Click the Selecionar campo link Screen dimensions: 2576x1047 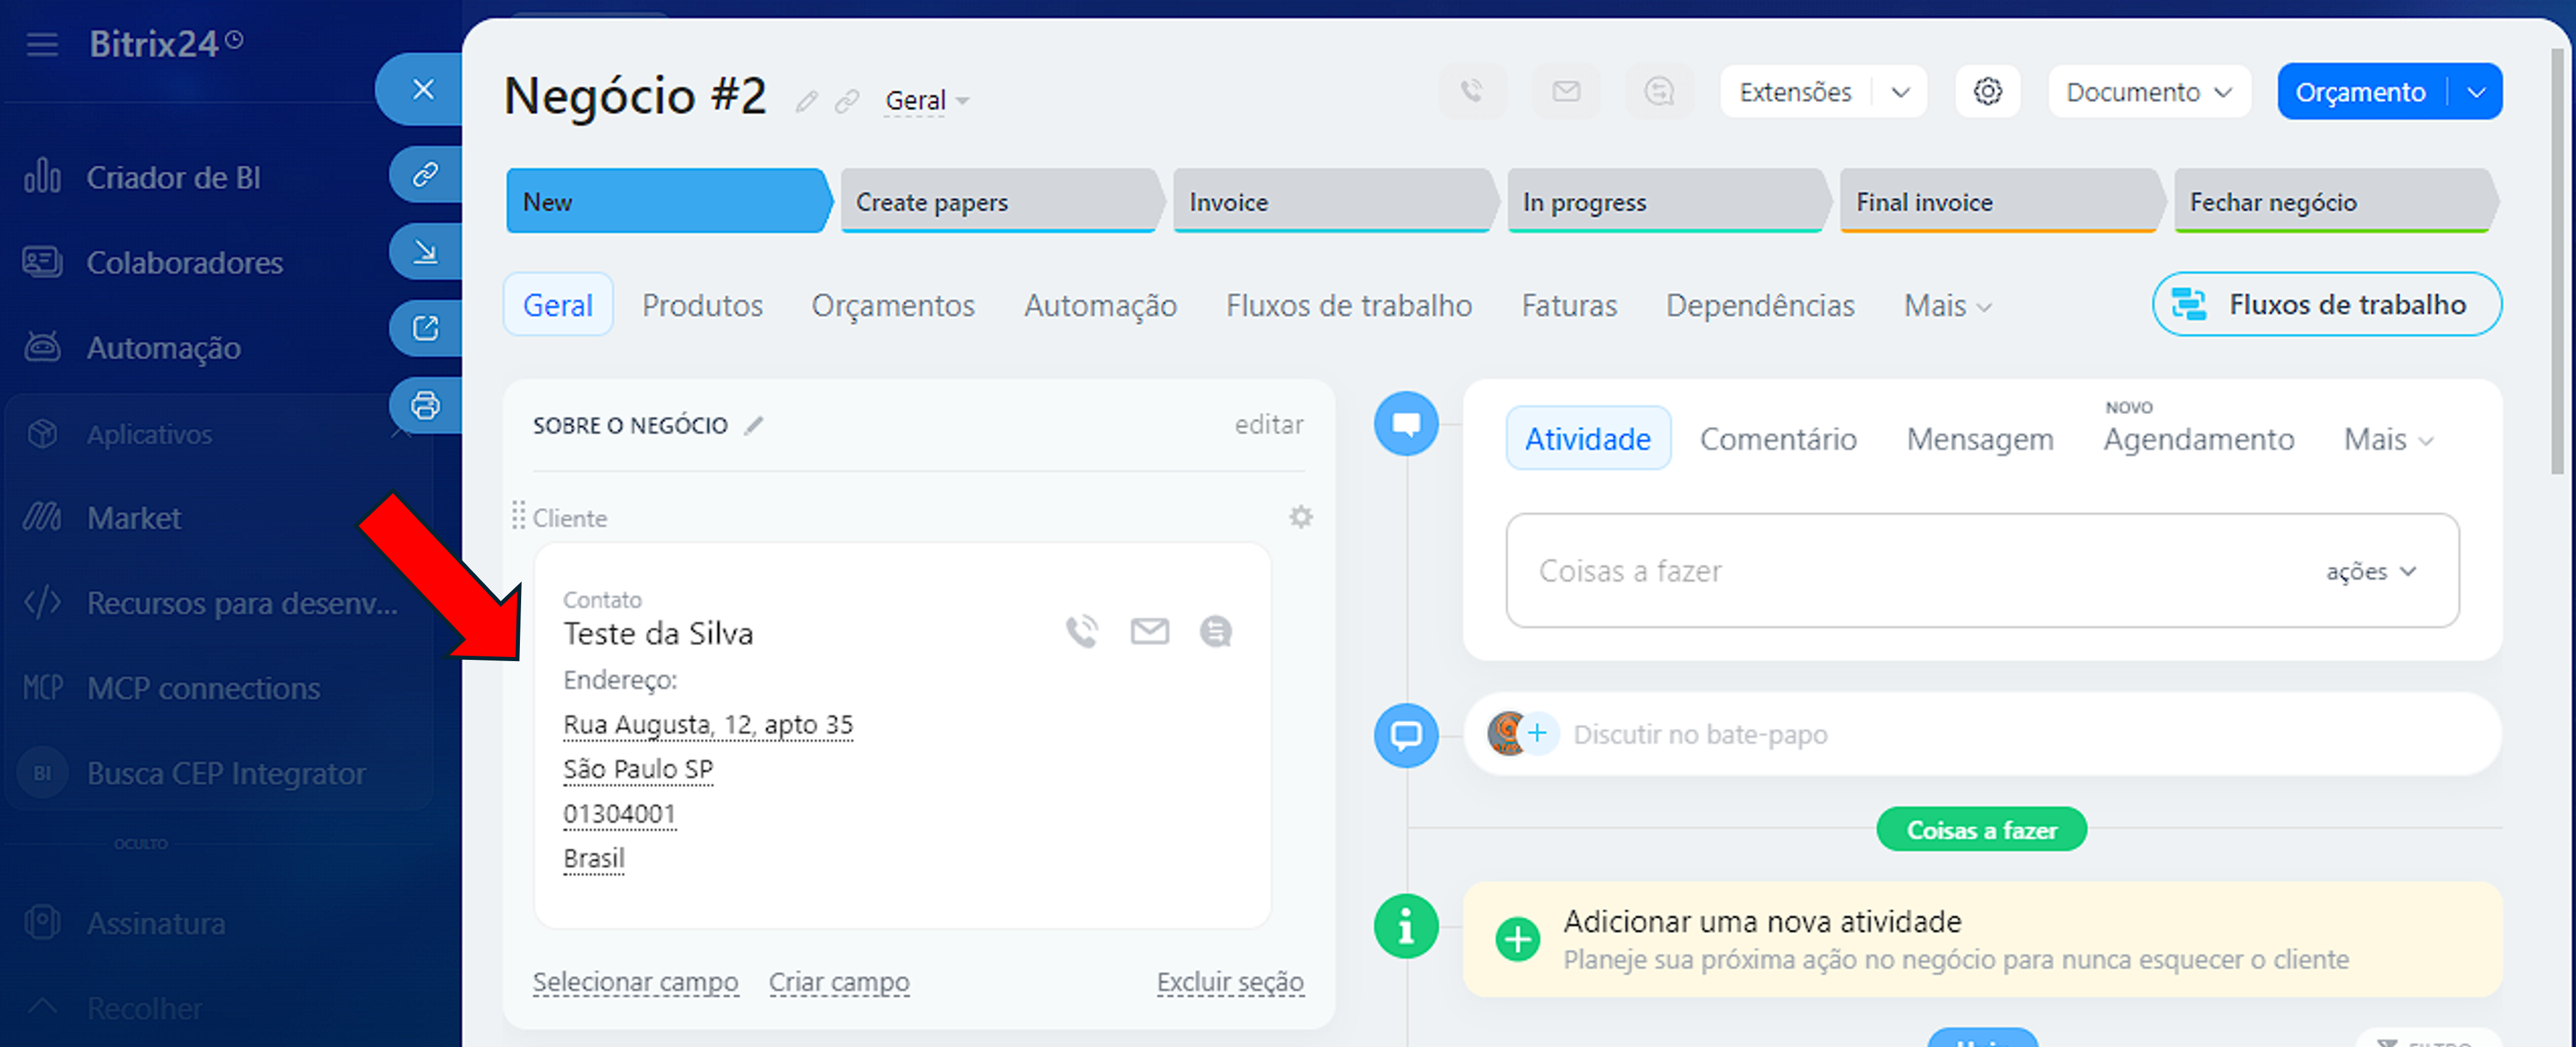pyautogui.click(x=635, y=982)
